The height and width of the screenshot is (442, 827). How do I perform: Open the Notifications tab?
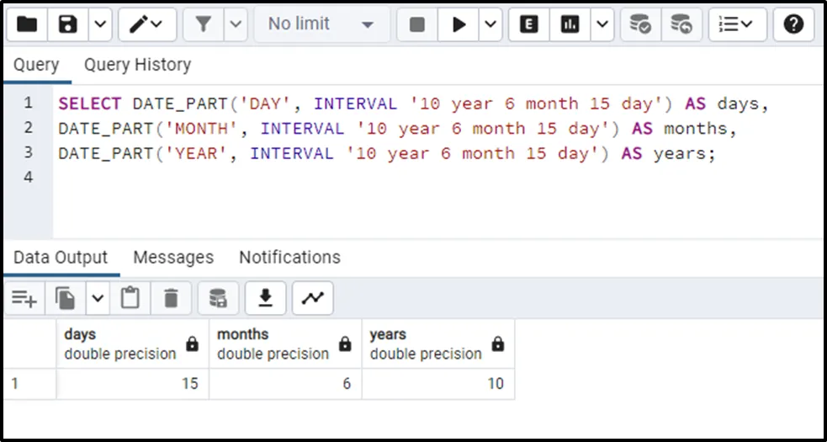(x=289, y=258)
